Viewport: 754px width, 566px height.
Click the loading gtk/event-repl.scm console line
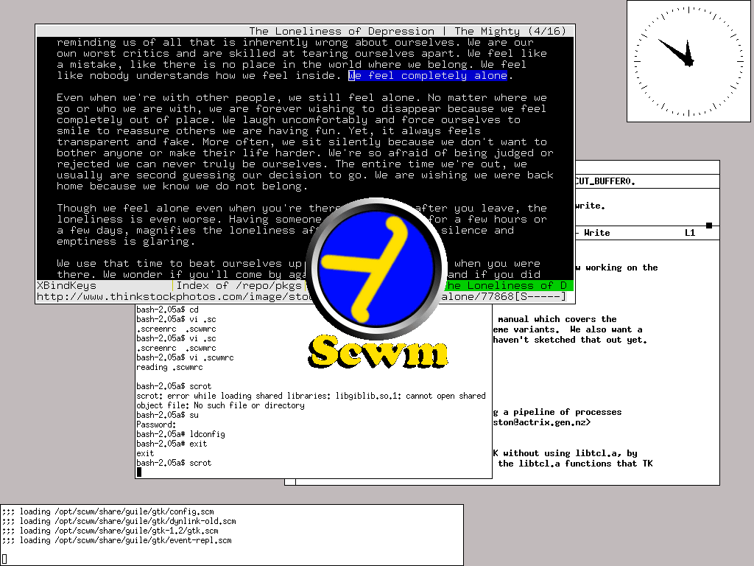coord(116,540)
